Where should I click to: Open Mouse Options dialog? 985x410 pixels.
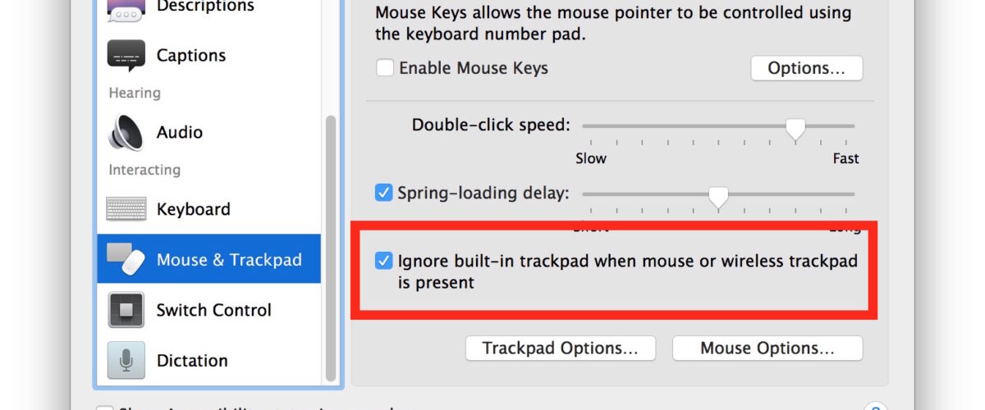767,348
